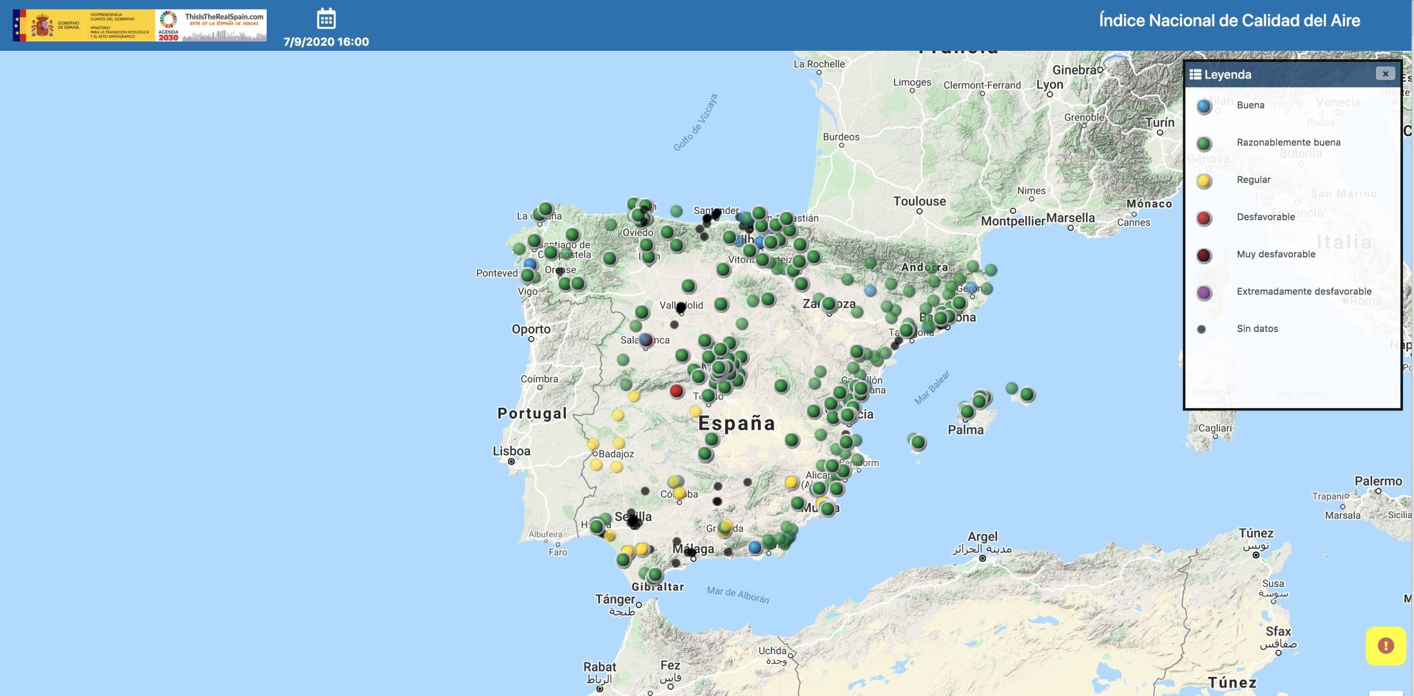Open the calendar date picker icon
This screenshot has width=1414, height=696.
pos(326,19)
